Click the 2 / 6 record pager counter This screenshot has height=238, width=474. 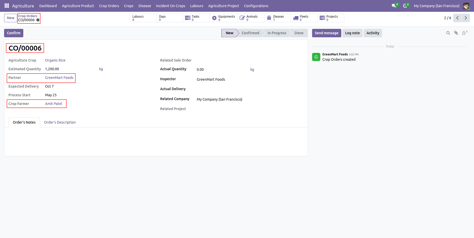point(447,18)
